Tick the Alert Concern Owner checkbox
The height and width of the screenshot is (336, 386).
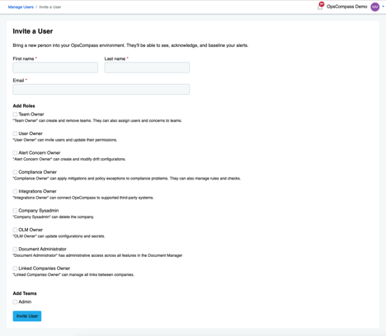click(15, 152)
